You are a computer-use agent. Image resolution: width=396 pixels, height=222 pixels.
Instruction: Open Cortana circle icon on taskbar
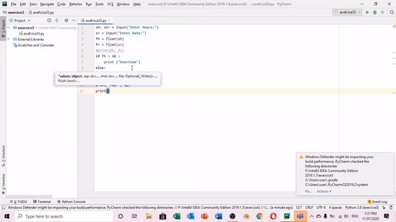tap(121, 216)
